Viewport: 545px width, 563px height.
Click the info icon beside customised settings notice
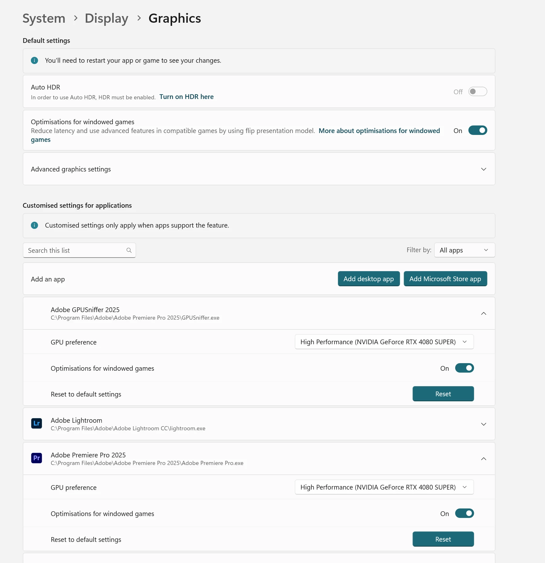tap(34, 225)
